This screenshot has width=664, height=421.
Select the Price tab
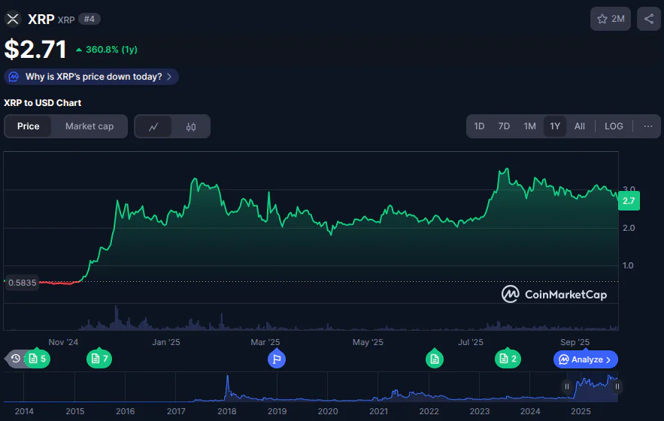click(x=29, y=126)
